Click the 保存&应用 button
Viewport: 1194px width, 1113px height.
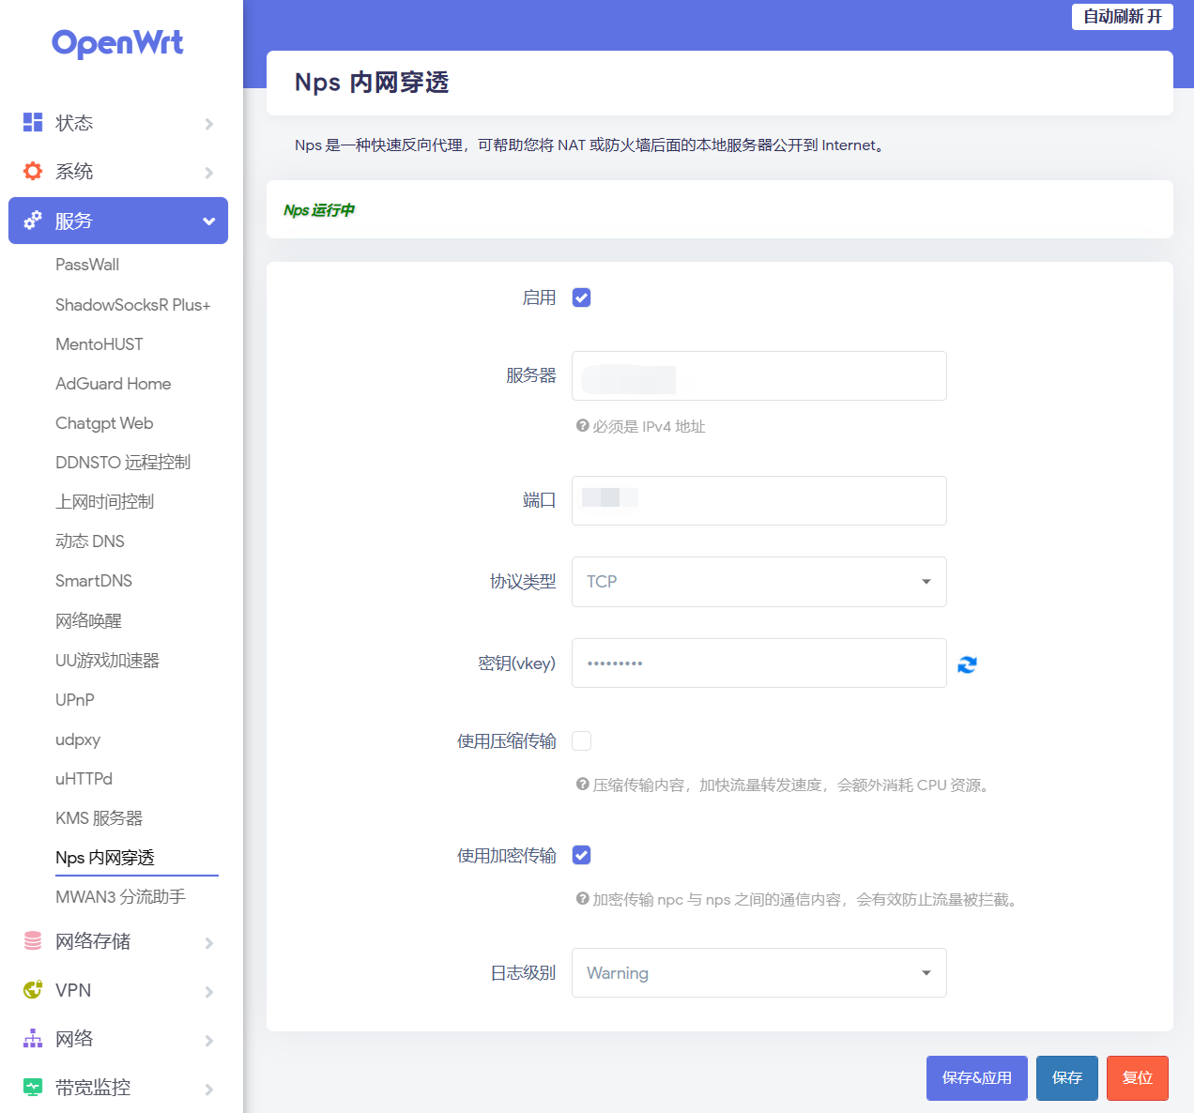pos(977,1078)
